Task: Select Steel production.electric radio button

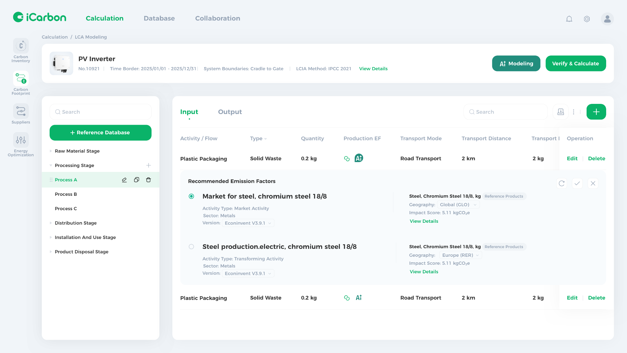Action: (191, 247)
